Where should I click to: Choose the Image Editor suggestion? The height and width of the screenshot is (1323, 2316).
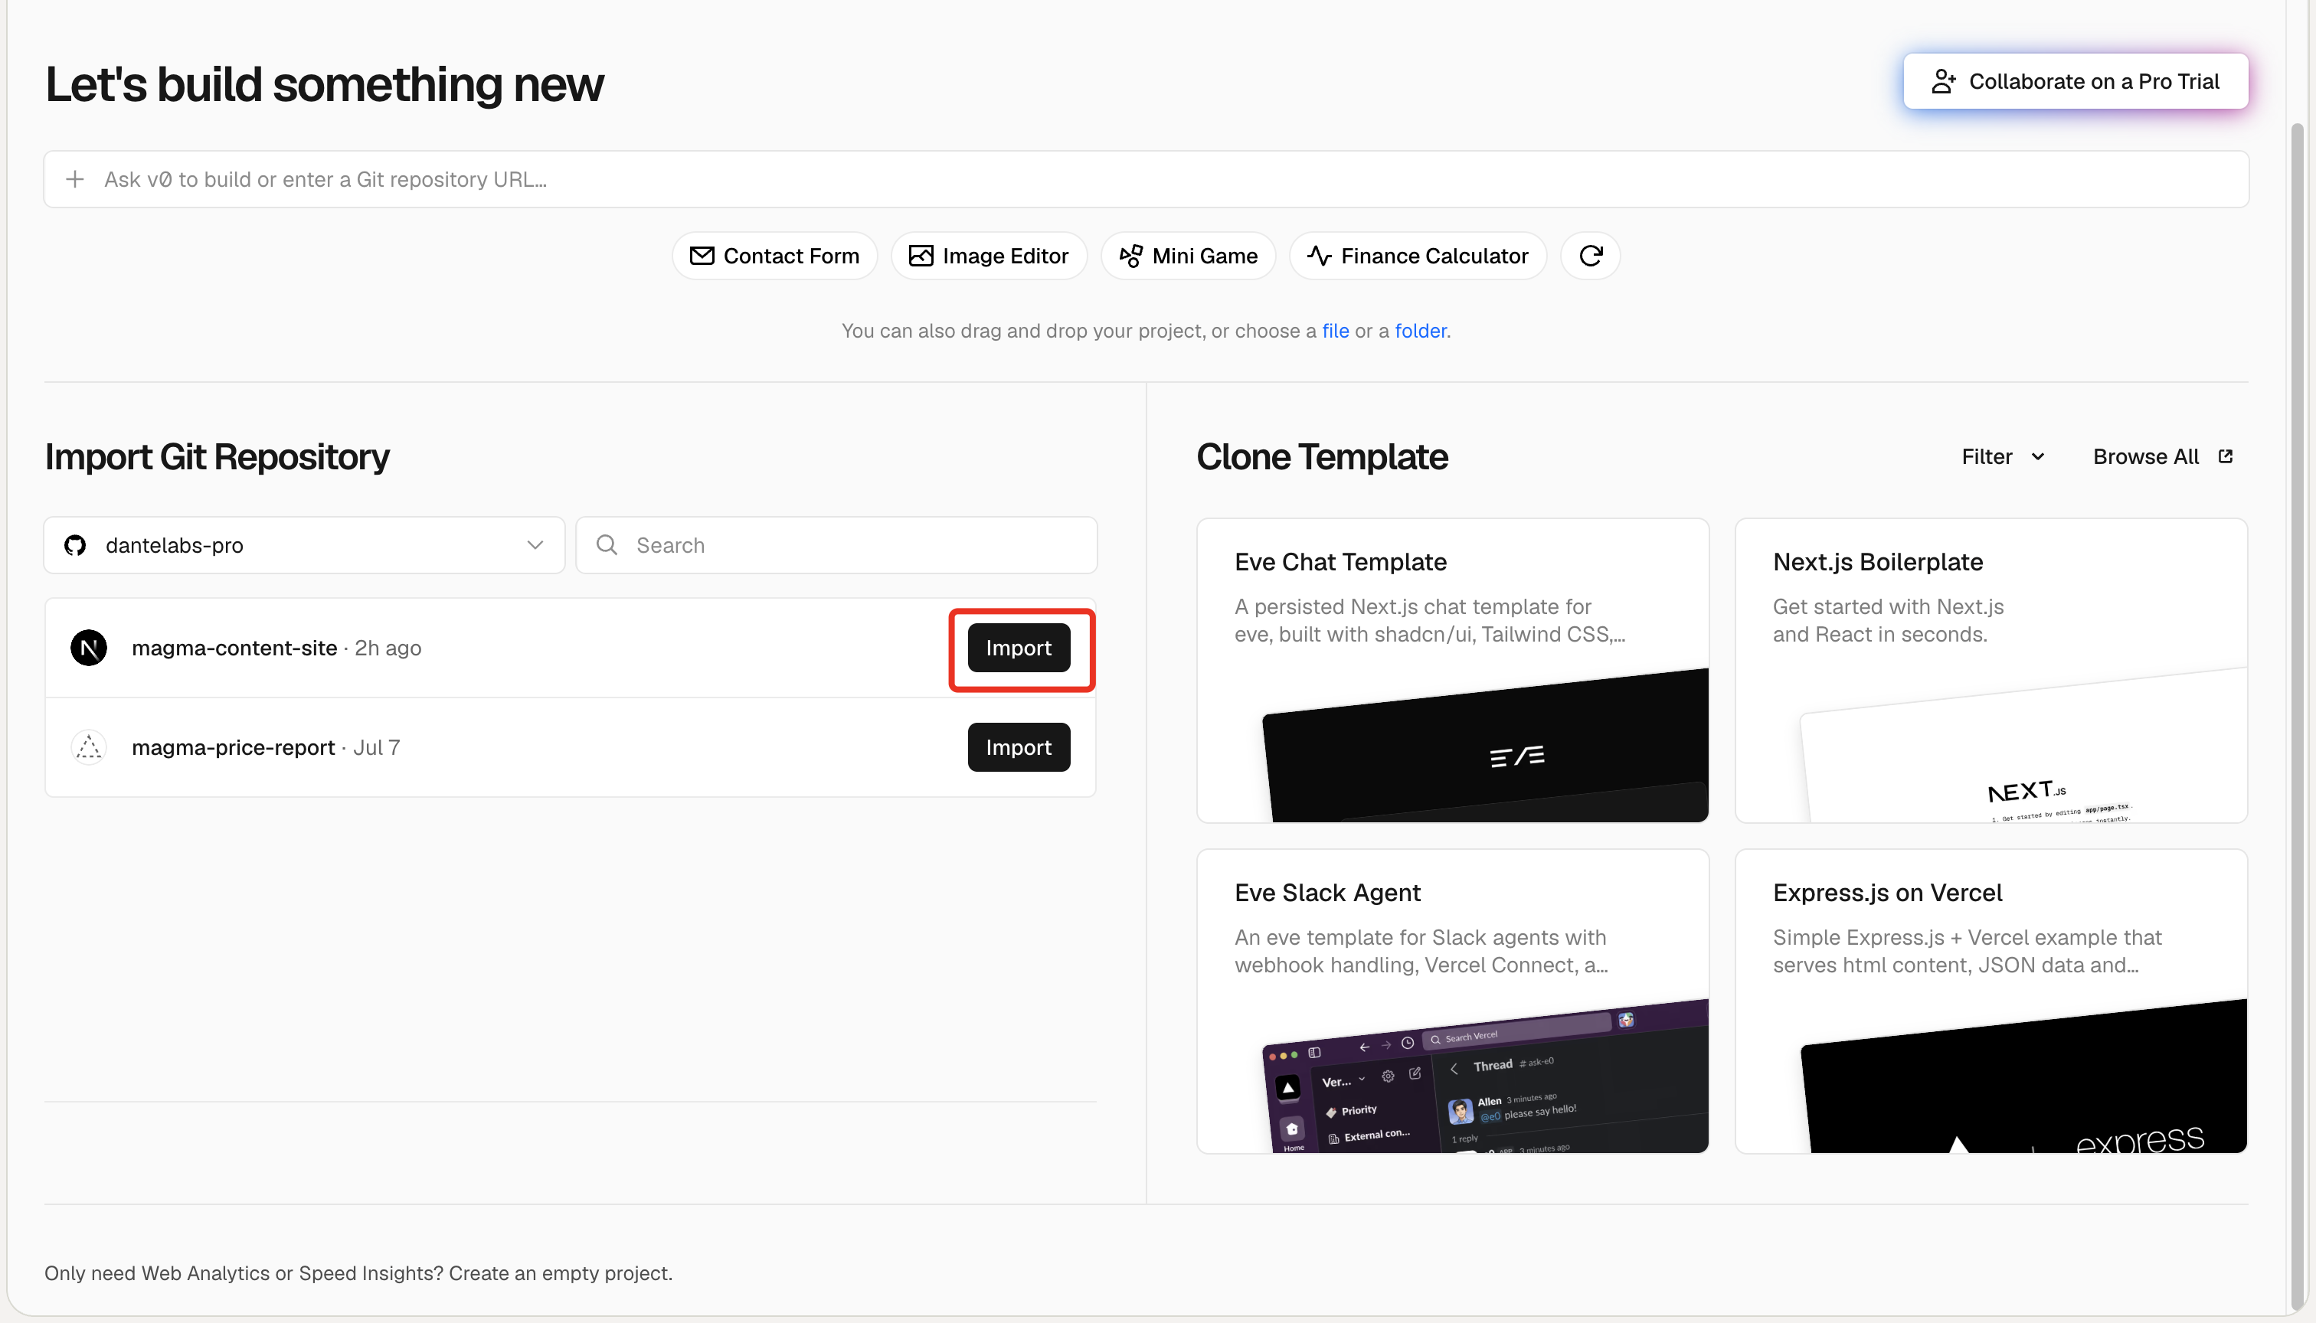[x=989, y=256]
